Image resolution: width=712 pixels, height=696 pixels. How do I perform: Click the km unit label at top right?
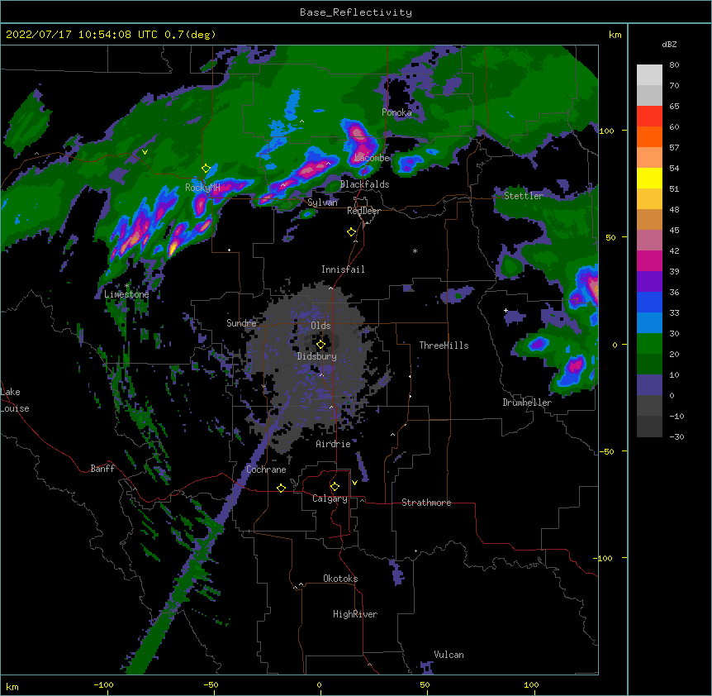(x=615, y=35)
